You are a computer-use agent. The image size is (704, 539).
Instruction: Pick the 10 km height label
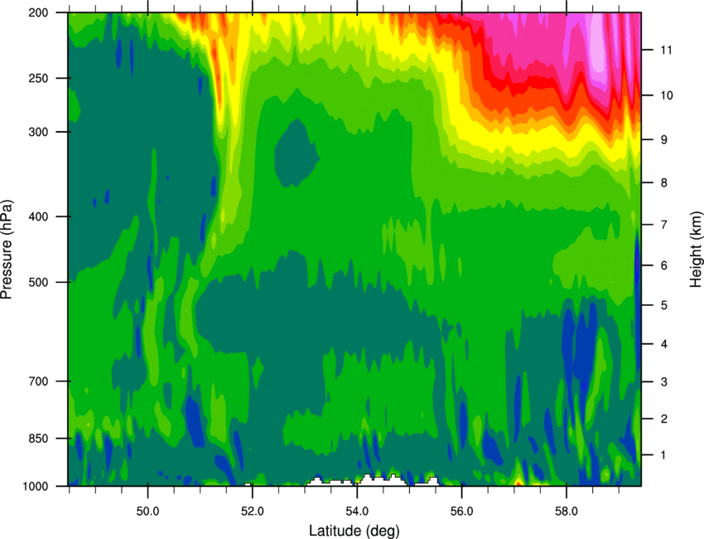click(667, 95)
